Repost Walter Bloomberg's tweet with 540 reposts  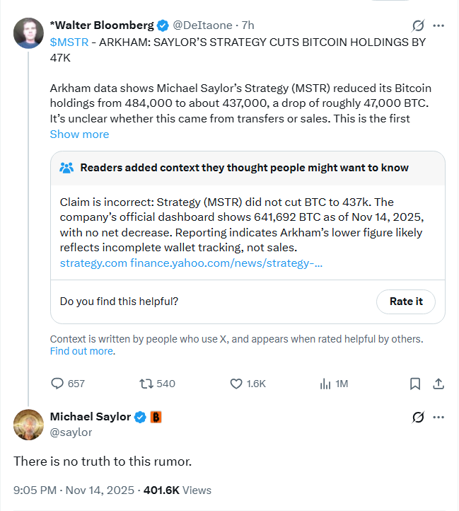click(x=147, y=383)
